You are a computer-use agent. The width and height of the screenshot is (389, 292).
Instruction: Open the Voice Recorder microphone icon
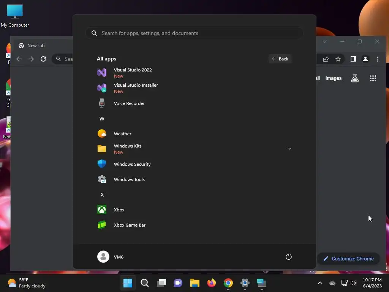[102, 103]
